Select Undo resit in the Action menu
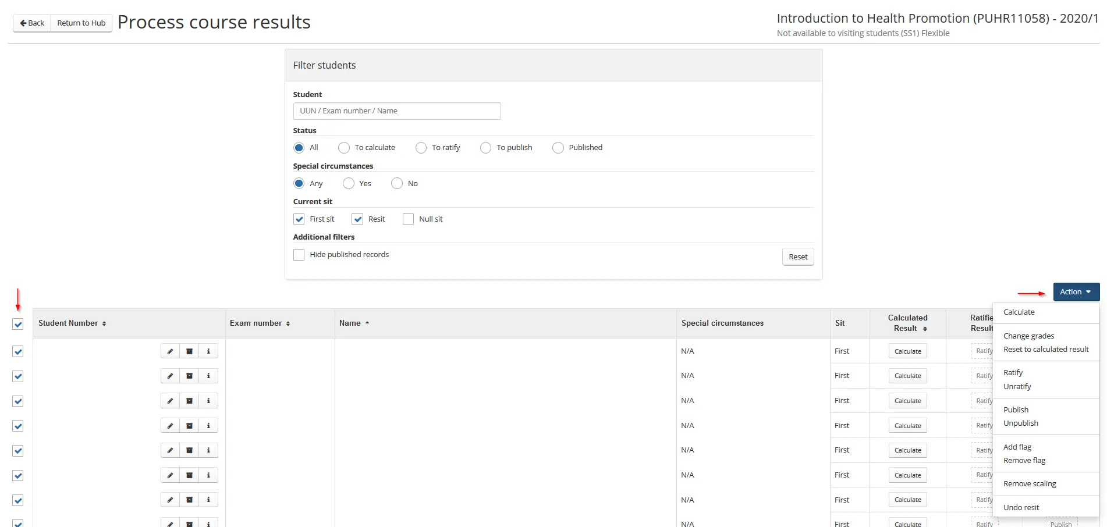Image resolution: width=1107 pixels, height=527 pixels. [x=1021, y=508]
